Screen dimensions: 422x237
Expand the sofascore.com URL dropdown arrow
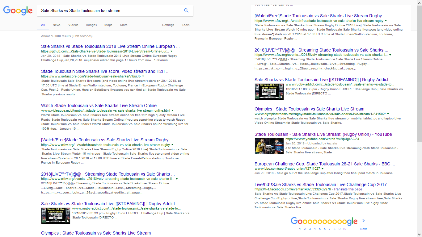tap(143, 76)
